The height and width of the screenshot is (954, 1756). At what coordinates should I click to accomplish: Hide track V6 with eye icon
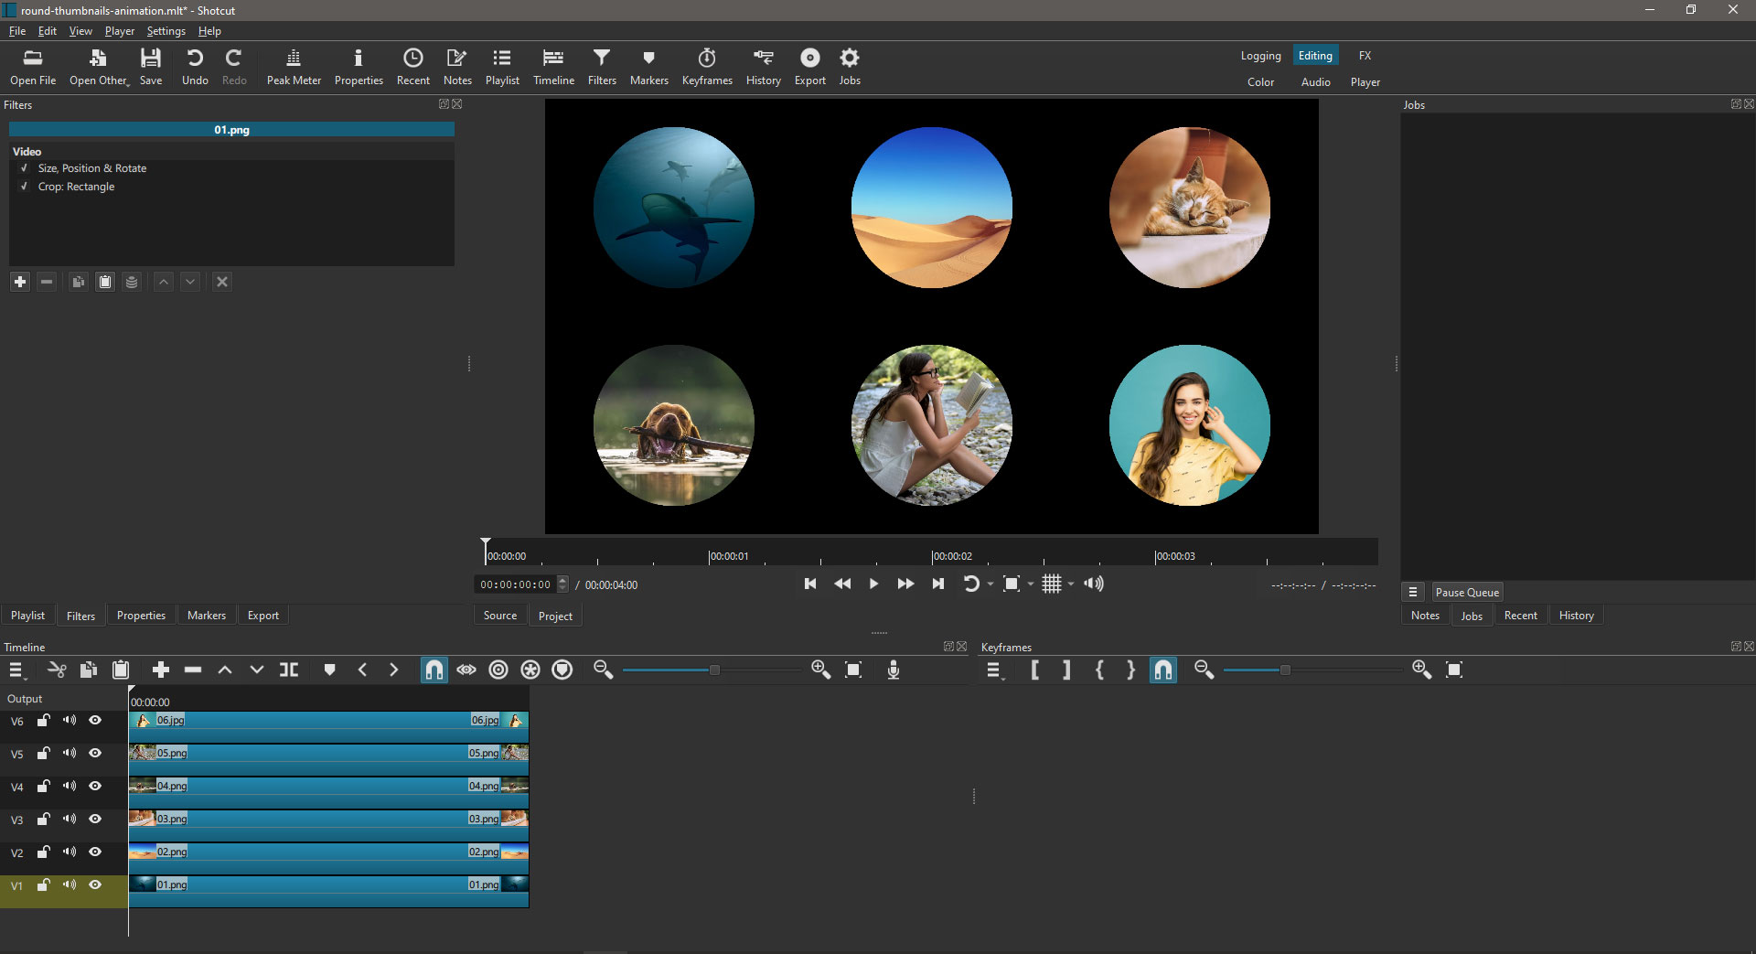pyautogui.click(x=95, y=721)
